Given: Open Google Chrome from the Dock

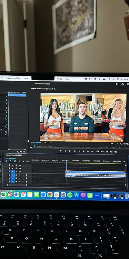Looking at the screenshot, I should tap(50, 195).
